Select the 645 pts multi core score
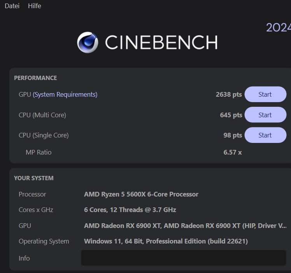This screenshot has height=273, width=291. (x=231, y=115)
